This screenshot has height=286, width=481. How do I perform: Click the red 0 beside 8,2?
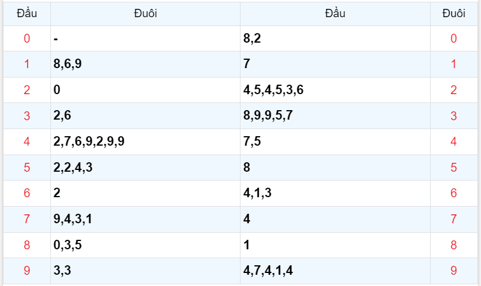(454, 39)
